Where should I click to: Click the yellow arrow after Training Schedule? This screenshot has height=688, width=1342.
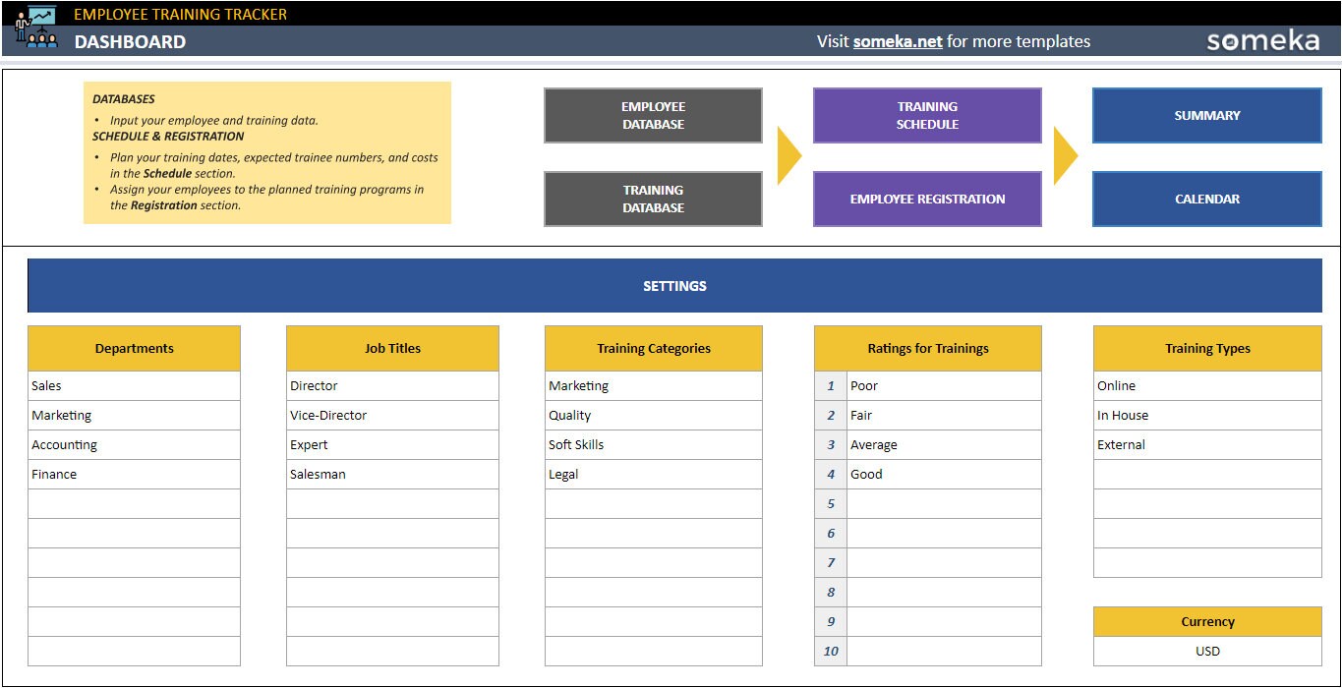tap(1065, 155)
